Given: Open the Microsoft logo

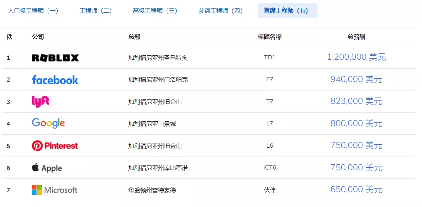Looking at the screenshot, I should (x=55, y=190).
